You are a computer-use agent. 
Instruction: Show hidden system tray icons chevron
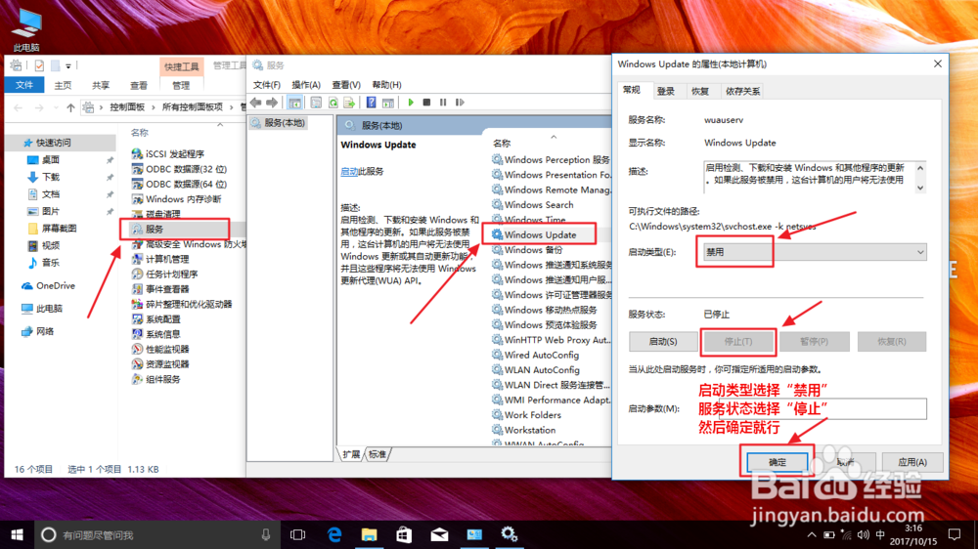811,534
